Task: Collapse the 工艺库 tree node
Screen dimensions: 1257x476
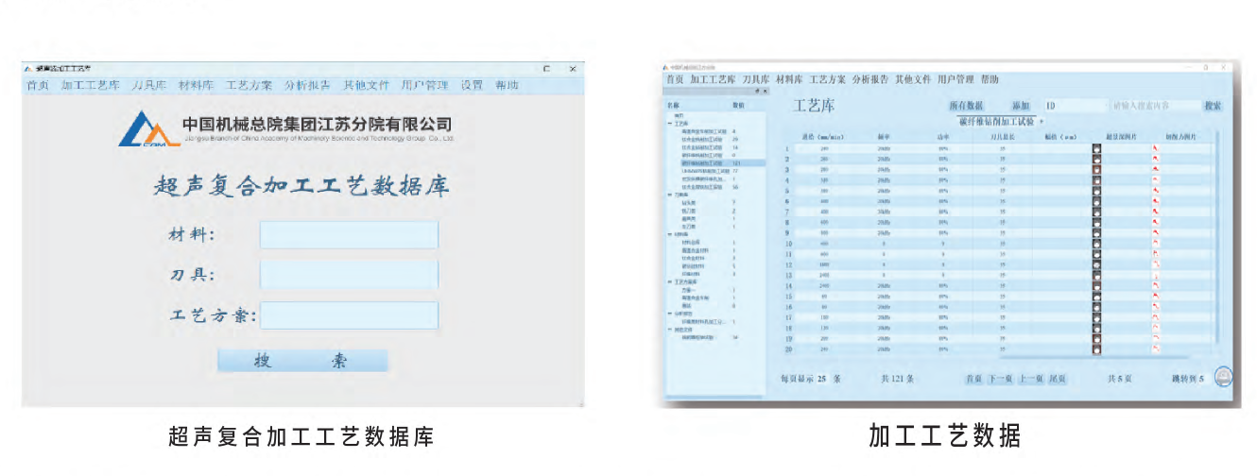Action: tap(670, 124)
